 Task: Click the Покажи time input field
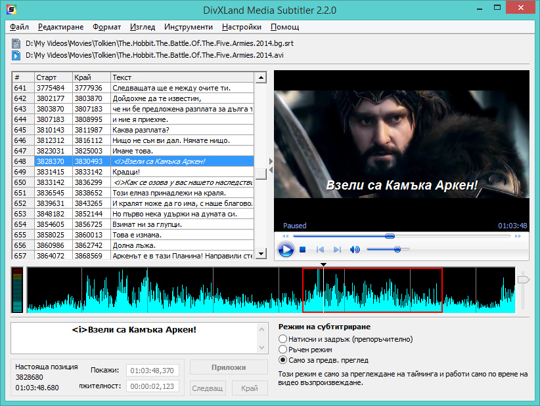[152, 371]
